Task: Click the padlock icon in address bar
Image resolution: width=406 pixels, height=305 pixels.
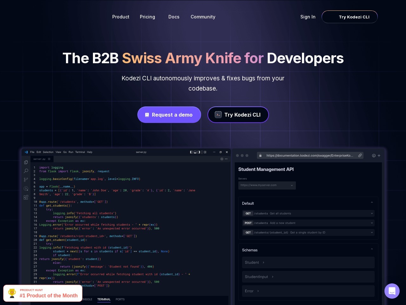Action: coord(260,155)
